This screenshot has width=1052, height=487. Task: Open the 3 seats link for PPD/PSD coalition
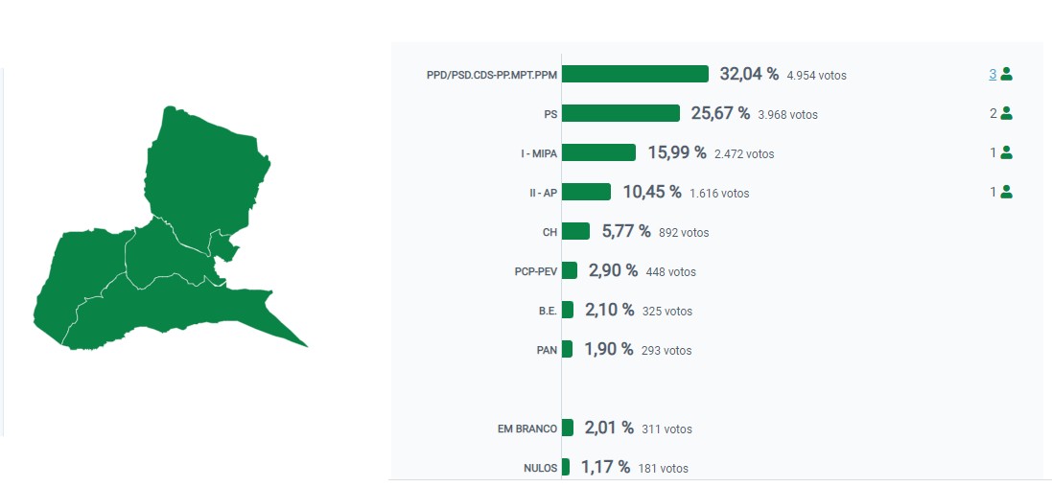click(993, 75)
